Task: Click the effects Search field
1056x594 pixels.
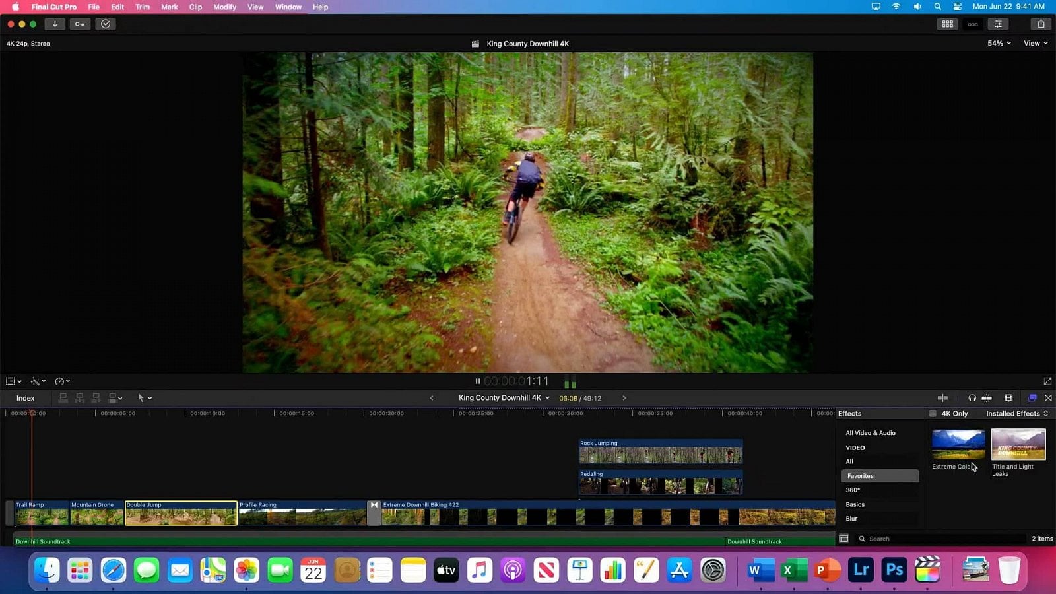Action: [x=941, y=539]
